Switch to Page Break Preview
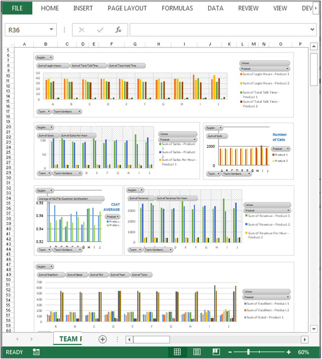Viewport: 322px width, 359px height. (x=216, y=352)
